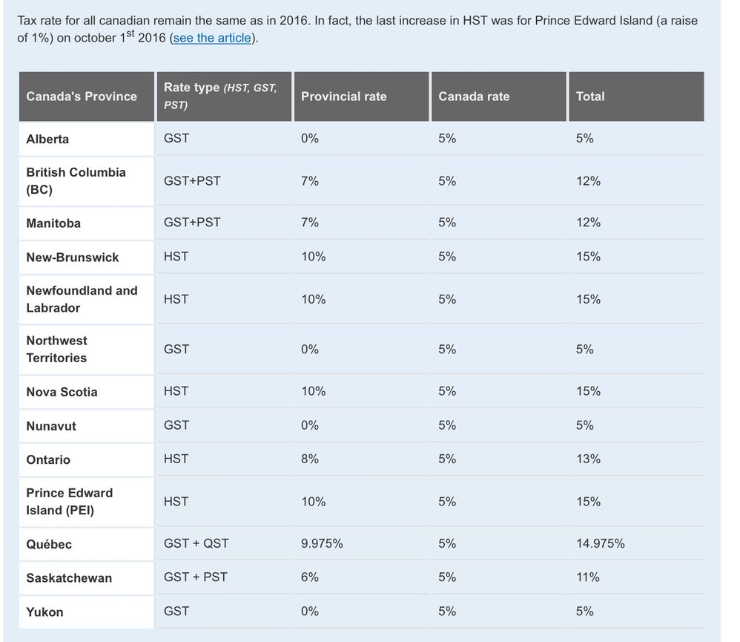Click the Nunavut province name
The height and width of the screenshot is (642, 740).
pyautogui.click(x=51, y=426)
